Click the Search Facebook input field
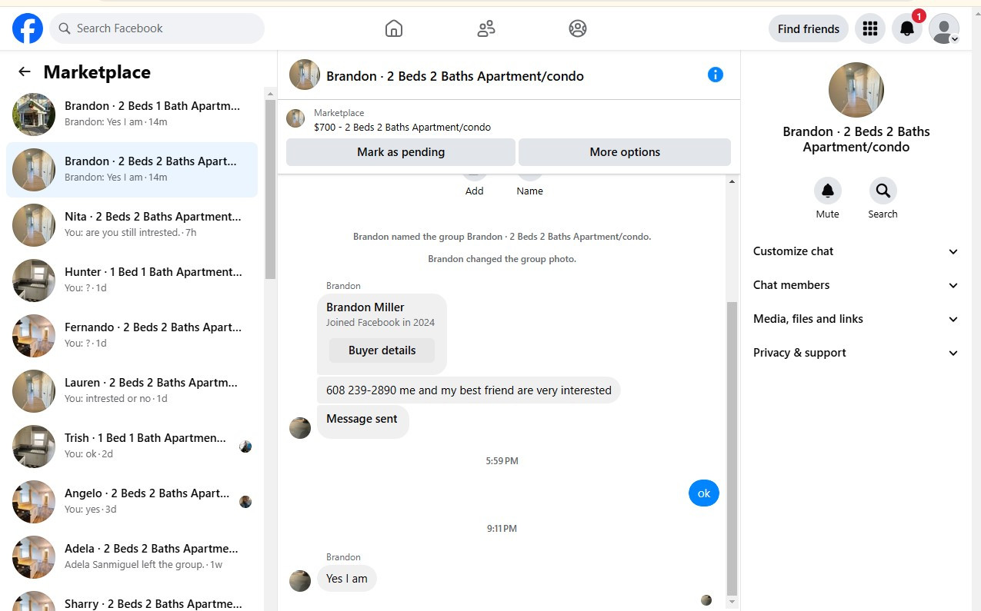The width and height of the screenshot is (981, 611). tap(157, 28)
